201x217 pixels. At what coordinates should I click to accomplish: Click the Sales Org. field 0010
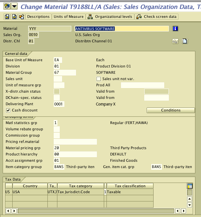click(x=33, y=35)
